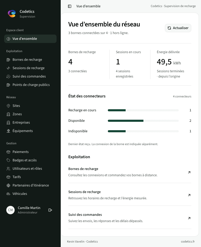
Task: Click the CM user avatar
Action: [x=10, y=210]
